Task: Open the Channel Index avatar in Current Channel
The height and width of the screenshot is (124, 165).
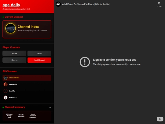Action: pyautogui.click(x=10, y=28)
